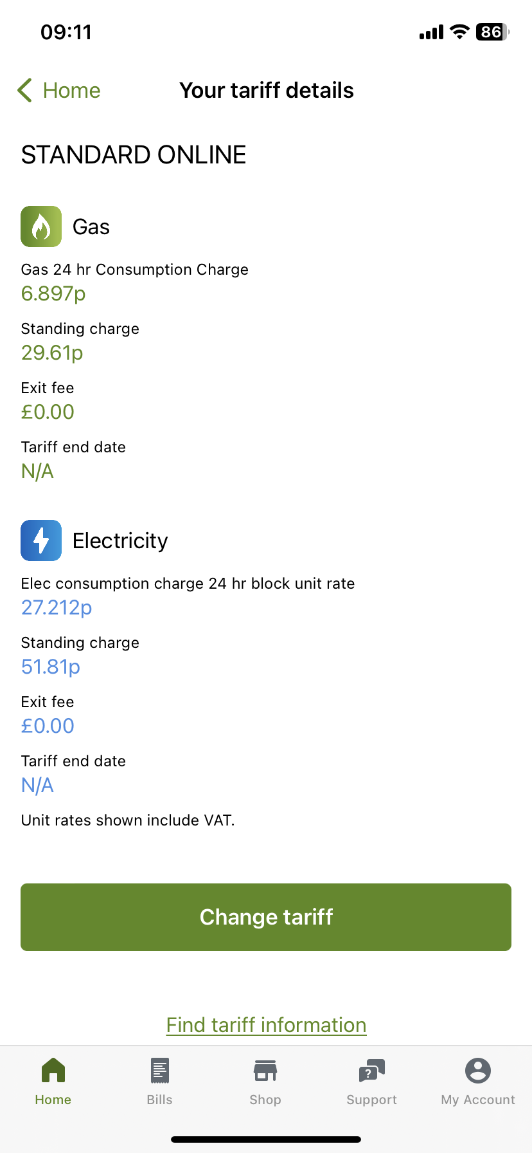This screenshot has width=532, height=1153.
Task: Open the Bills tab
Action: point(159,1081)
